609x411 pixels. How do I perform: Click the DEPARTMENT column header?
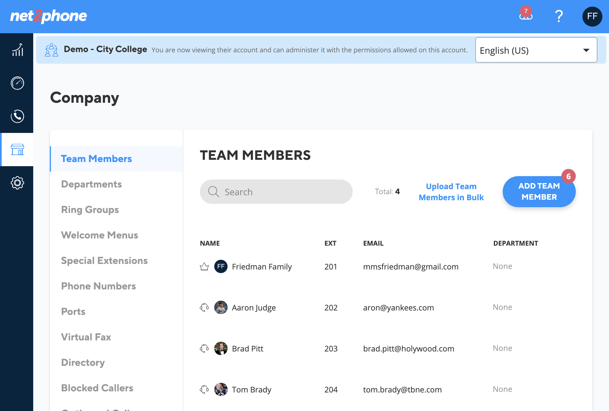pos(516,243)
